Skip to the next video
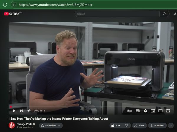This screenshot has width=177, height=132. [x=22, y=111]
